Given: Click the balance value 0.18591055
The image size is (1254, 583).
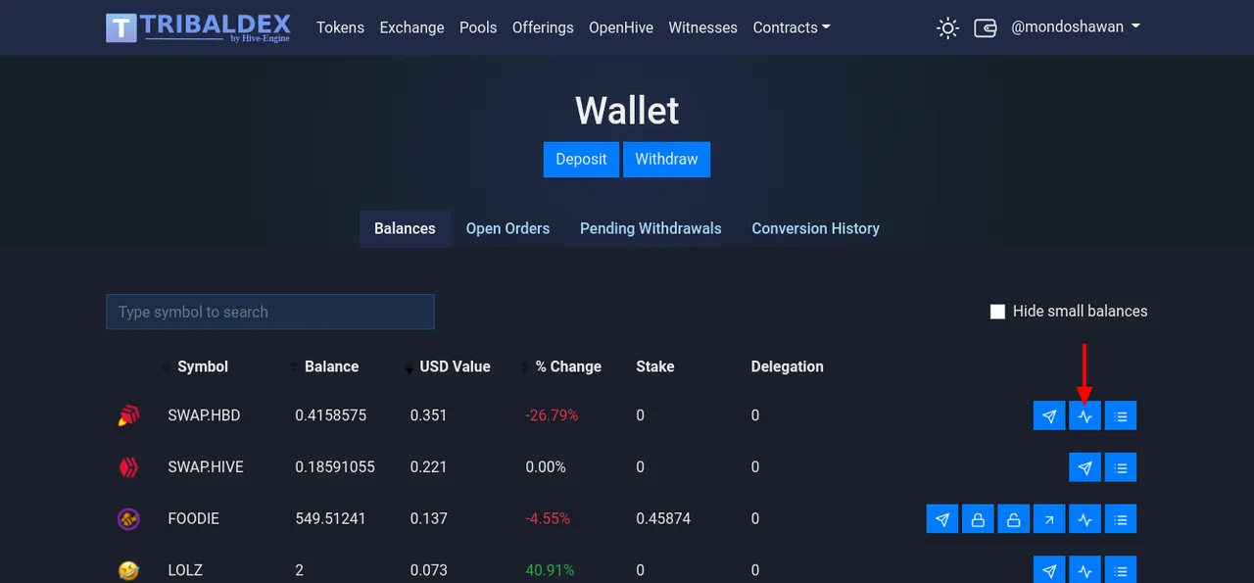Looking at the screenshot, I should point(335,467).
